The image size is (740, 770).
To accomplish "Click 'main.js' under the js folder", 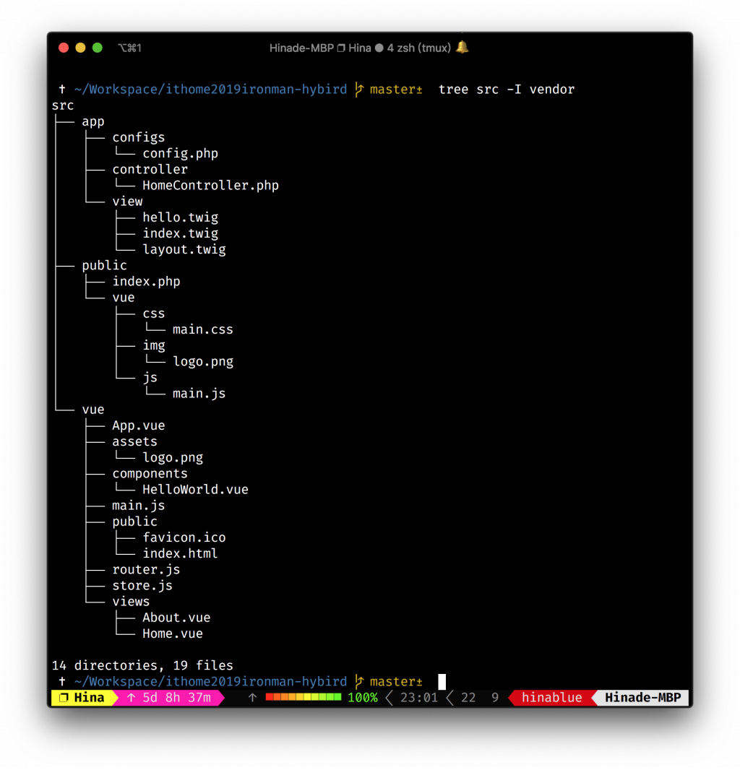I will pyautogui.click(x=199, y=394).
